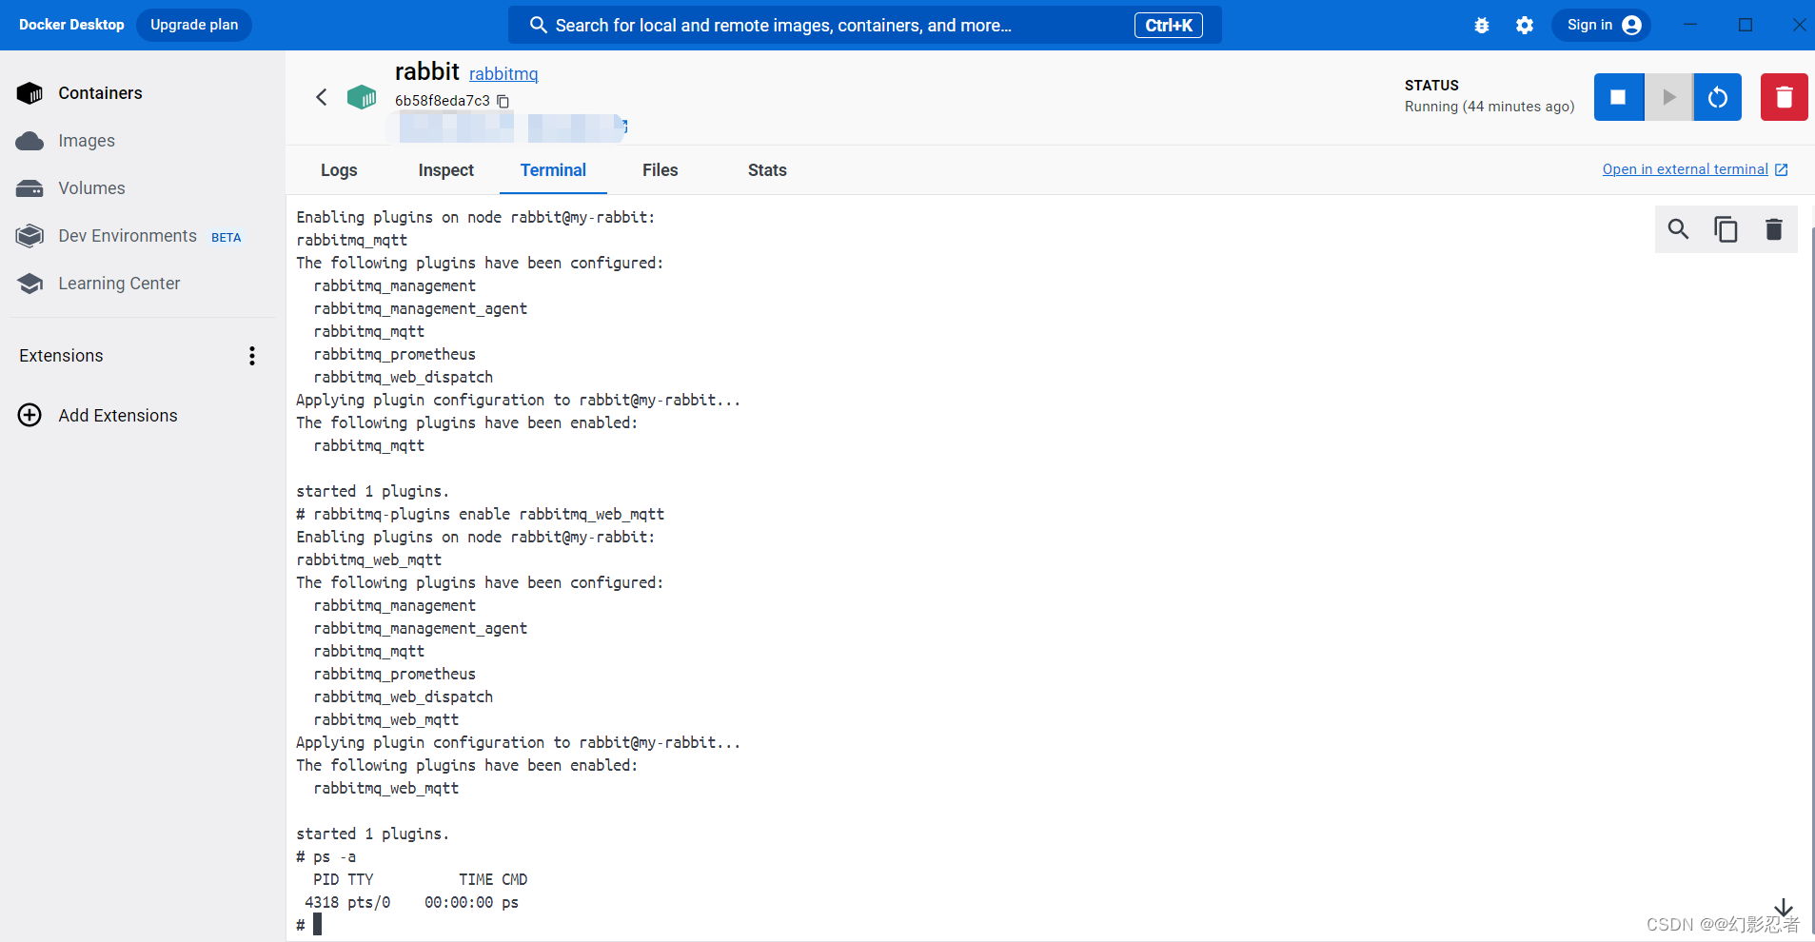Open the Extensions three-dot menu
The width and height of the screenshot is (1815, 942).
(x=252, y=356)
